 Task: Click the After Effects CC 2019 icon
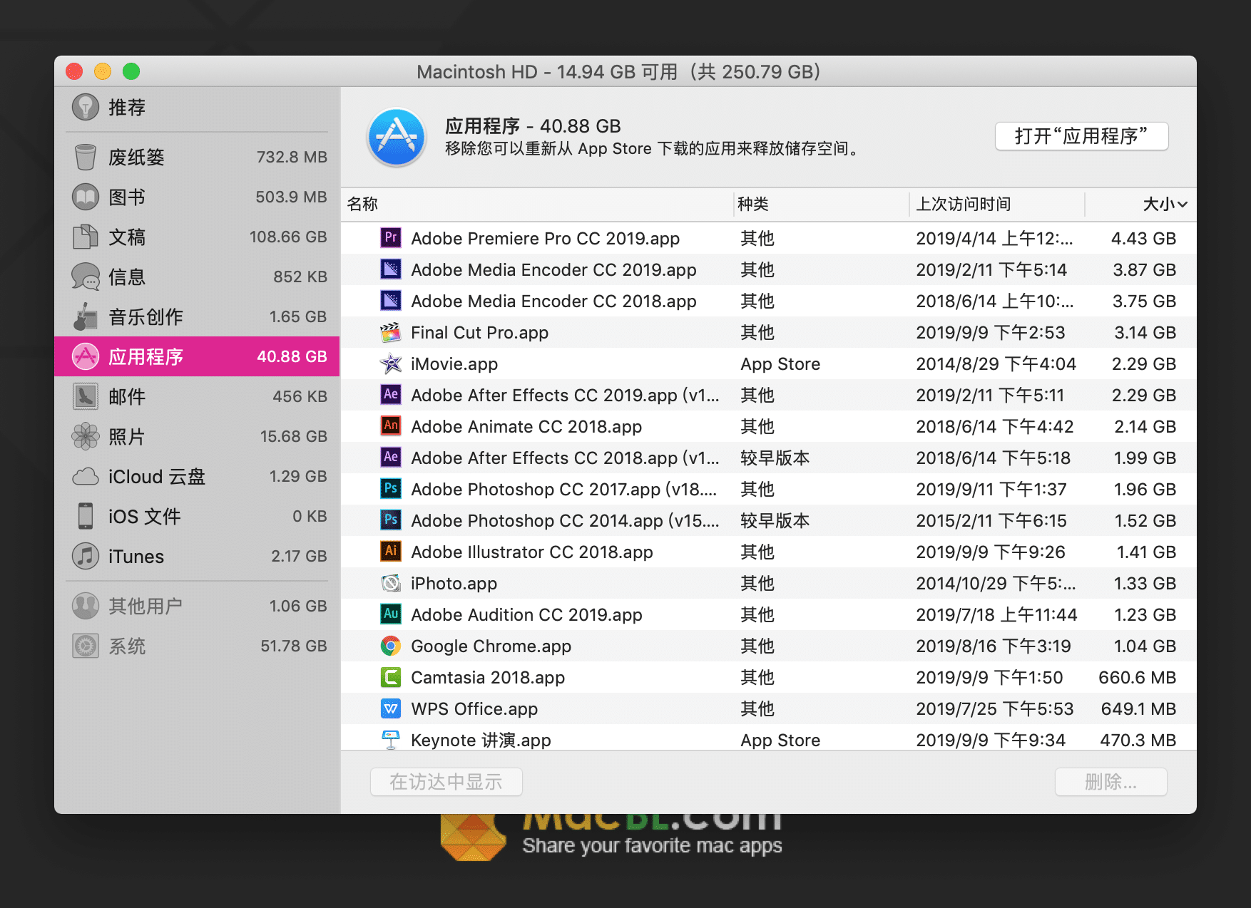point(391,395)
